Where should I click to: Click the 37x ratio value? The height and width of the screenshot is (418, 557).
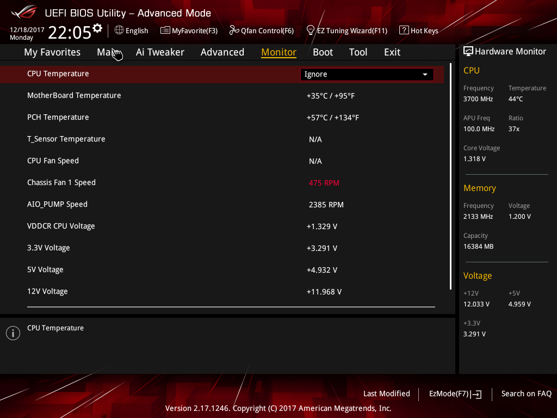[x=514, y=129]
